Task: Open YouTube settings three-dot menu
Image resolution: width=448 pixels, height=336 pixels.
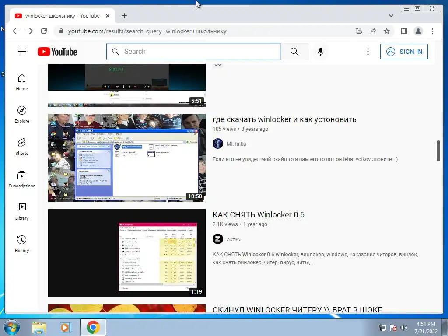Action: (367, 52)
